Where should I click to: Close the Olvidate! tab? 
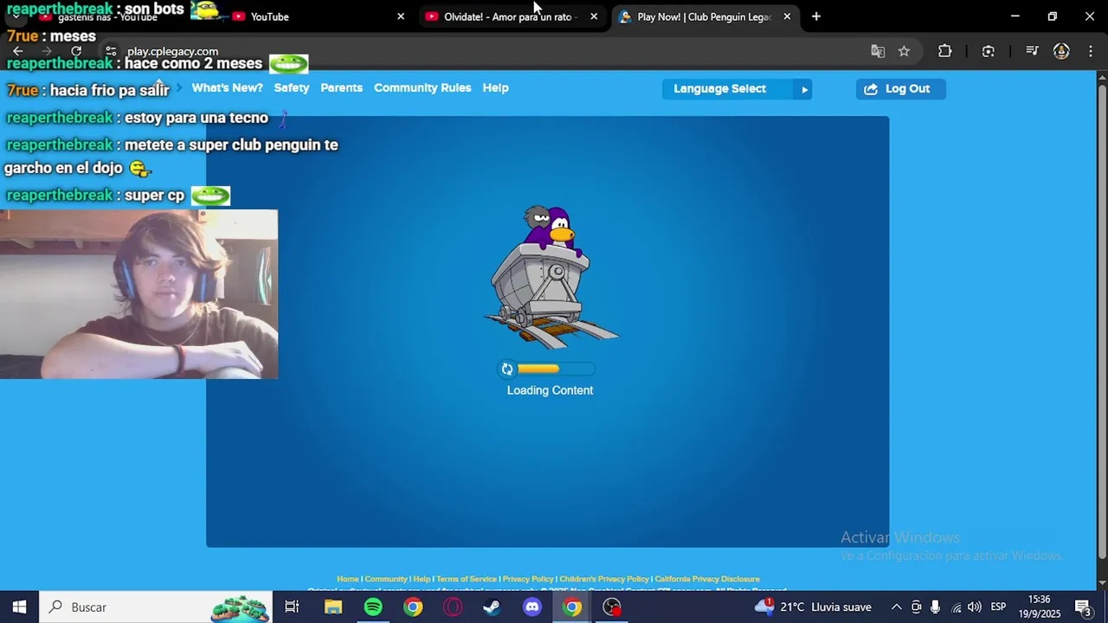[594, 16]
